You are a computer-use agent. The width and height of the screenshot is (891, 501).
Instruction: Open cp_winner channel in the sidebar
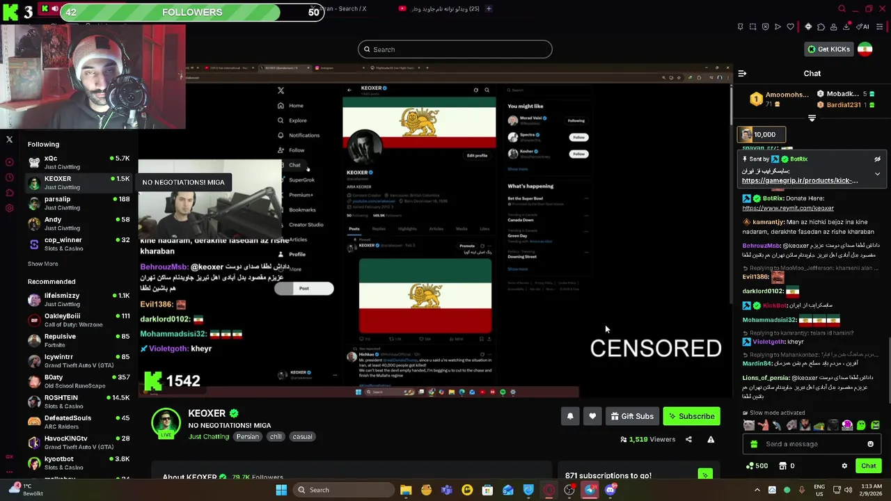(78, 244)
